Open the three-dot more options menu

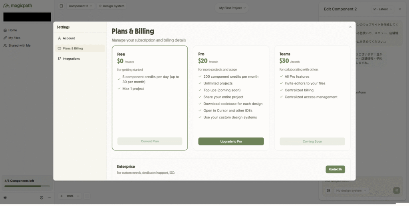(x=49, y=198)
